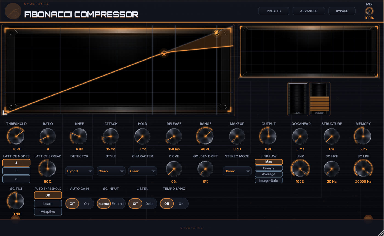Viewport: 384px width, 236px height.
Task: Click the Bypass button
Action: pyautogui.click(x=342, y=11)
